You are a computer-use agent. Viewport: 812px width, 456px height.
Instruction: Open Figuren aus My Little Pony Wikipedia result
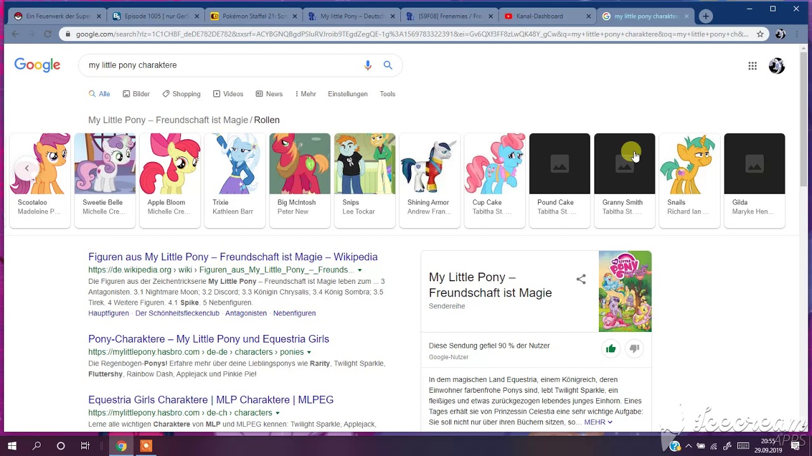233,257
